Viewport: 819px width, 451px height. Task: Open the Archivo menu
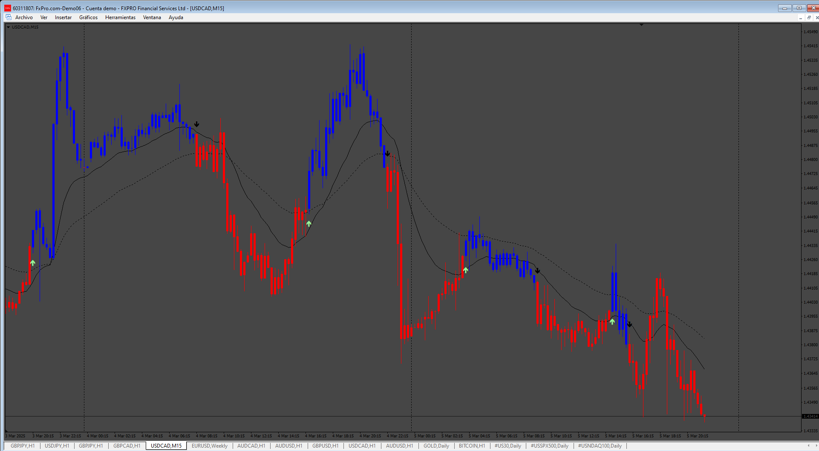coord(24,17)
